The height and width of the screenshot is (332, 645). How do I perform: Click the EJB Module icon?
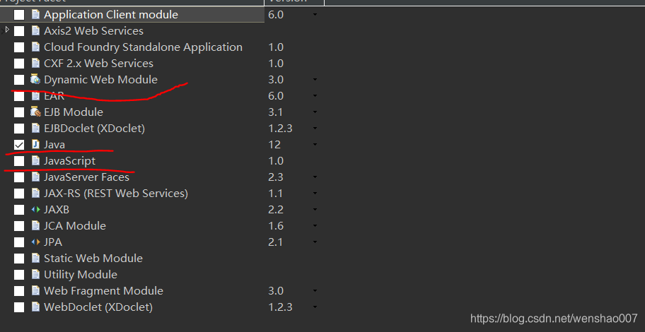coord(35,112)
